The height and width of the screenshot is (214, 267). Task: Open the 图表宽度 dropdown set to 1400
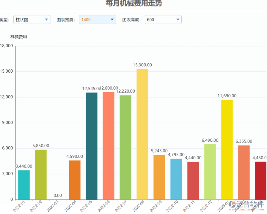pyautogui.click(x=97, y=19)
